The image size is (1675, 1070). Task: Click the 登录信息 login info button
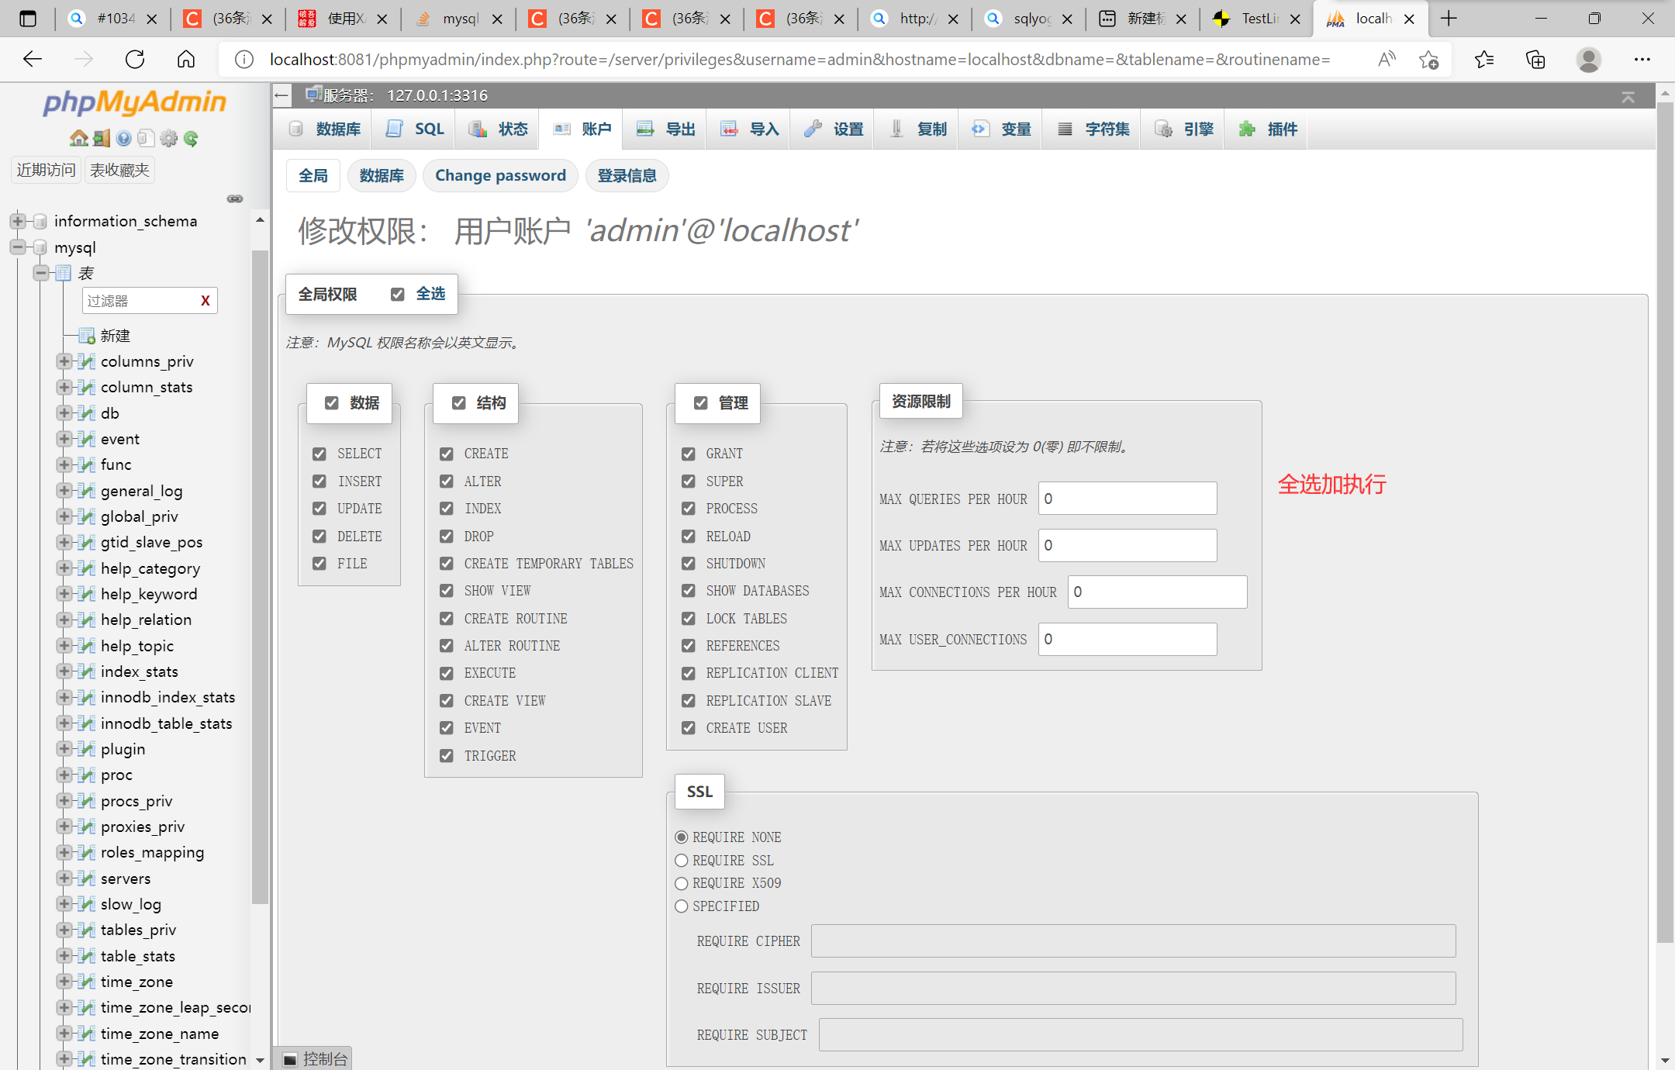(x=627, y=175)
